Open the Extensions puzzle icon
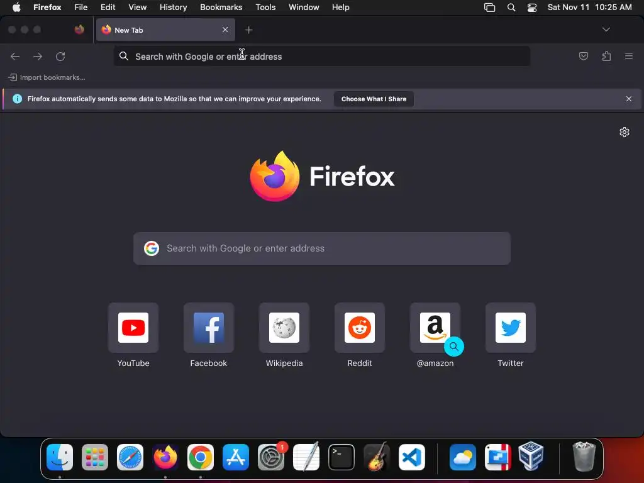Screen dimensions: 644x483 coord(606,56)
